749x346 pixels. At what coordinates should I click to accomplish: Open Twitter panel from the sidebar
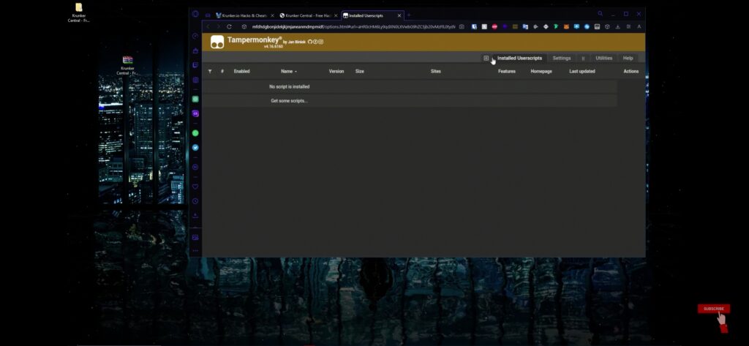(195, 148)
